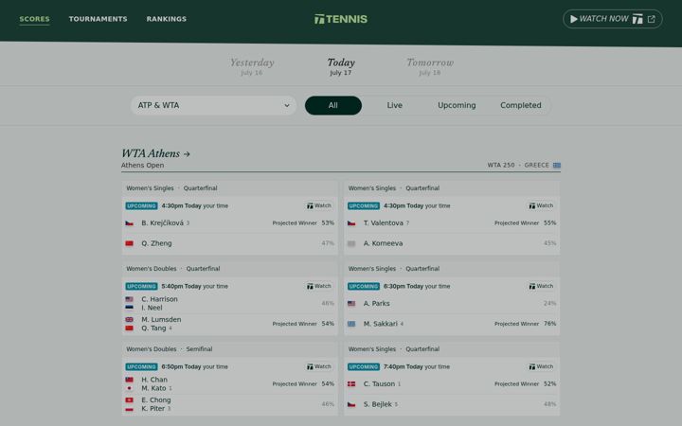The height and width of the screenshot is (426, 682).
Task: Click C. Tauson player name
Action: pyautogui.click(x=379, y=383)
